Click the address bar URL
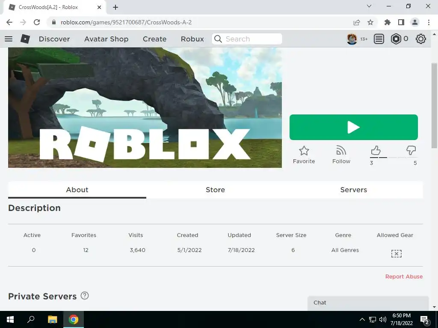 pos(126,22)
